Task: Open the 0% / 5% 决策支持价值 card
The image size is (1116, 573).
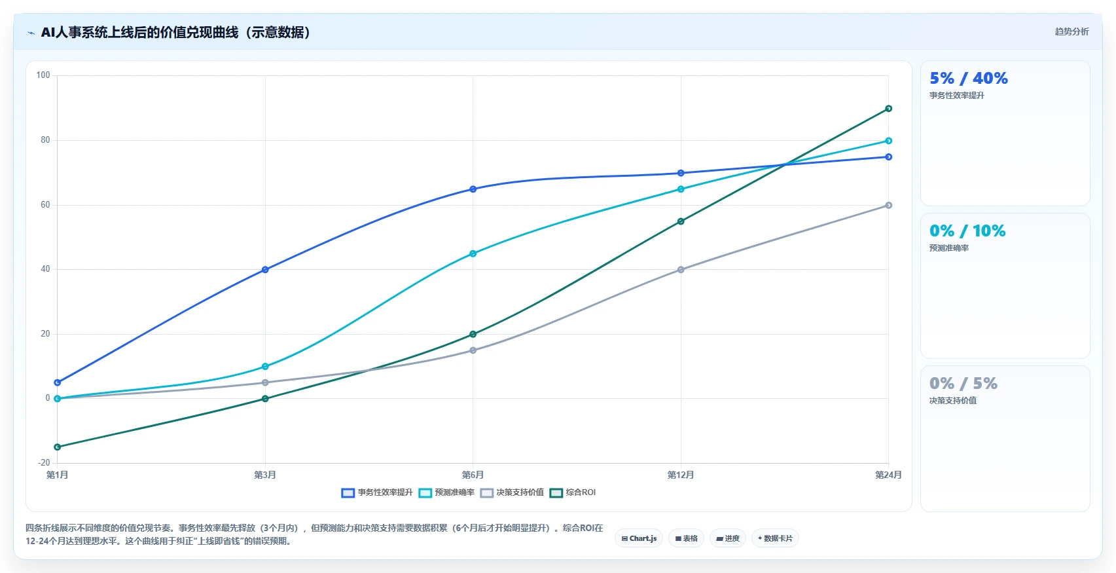Action: [1005, 439]
